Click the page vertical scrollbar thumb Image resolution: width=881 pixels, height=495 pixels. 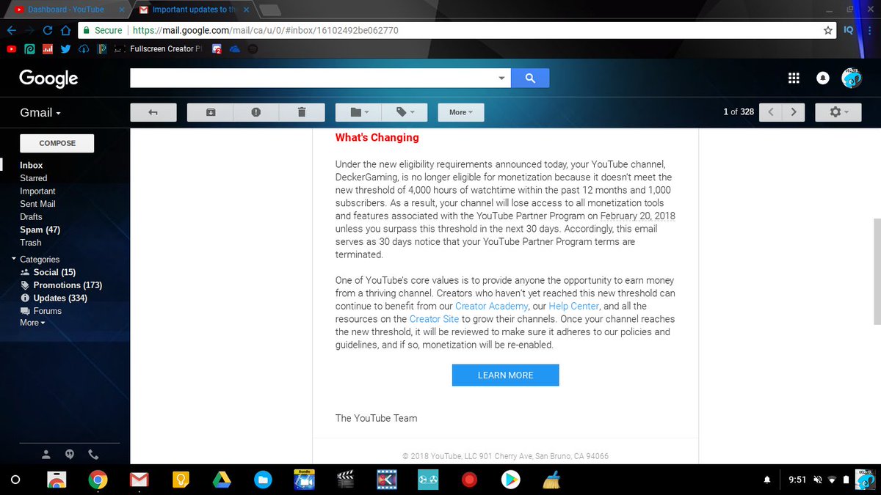[x=877, y=271]
